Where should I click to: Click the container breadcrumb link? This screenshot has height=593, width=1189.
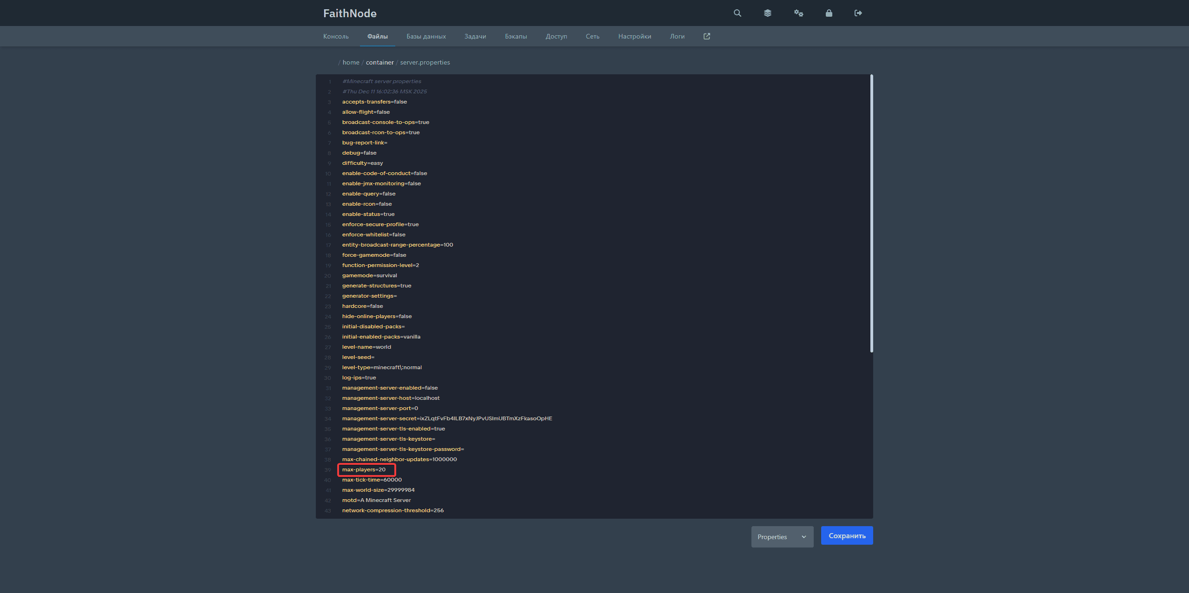[x=379, y=62]
